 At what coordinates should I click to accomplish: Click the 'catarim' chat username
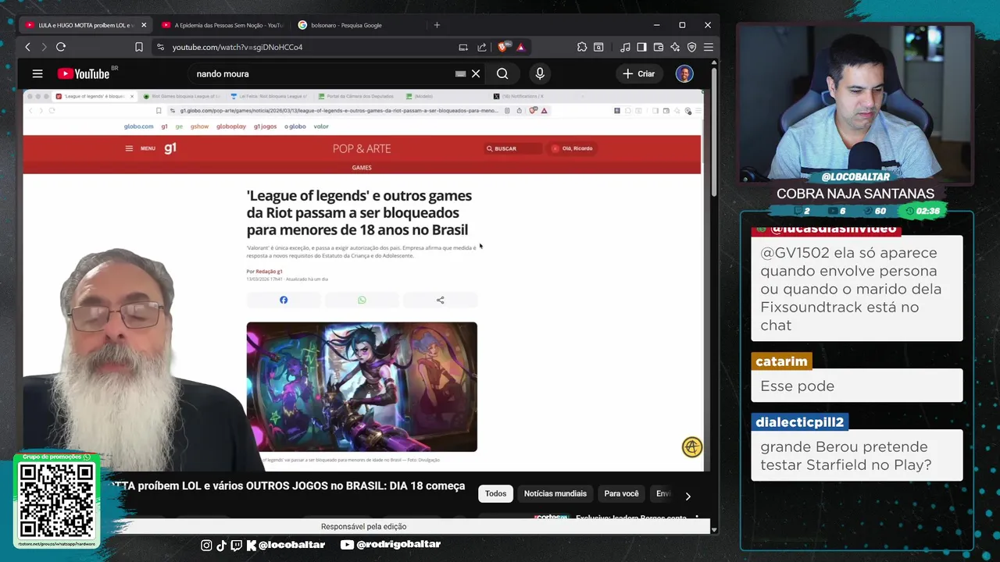coord(781,361)
